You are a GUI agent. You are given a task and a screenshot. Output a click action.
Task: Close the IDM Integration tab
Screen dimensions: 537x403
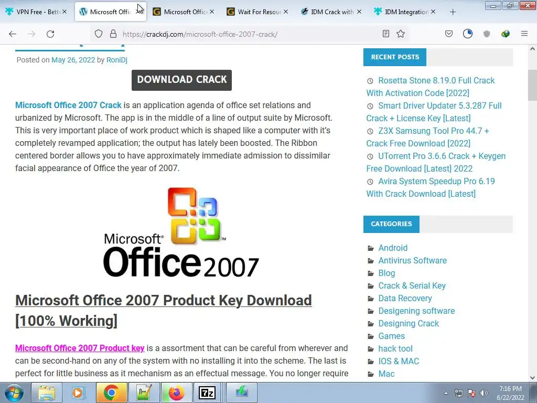click(433, 12)
